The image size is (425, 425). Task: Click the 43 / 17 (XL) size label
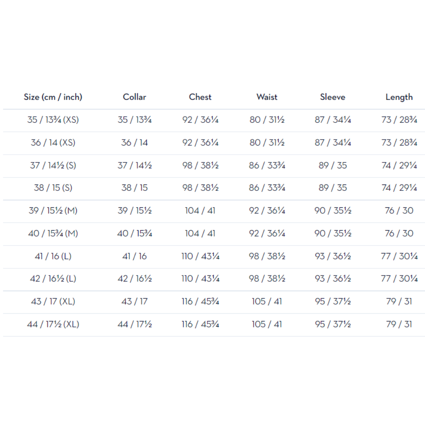click(53, 301)
